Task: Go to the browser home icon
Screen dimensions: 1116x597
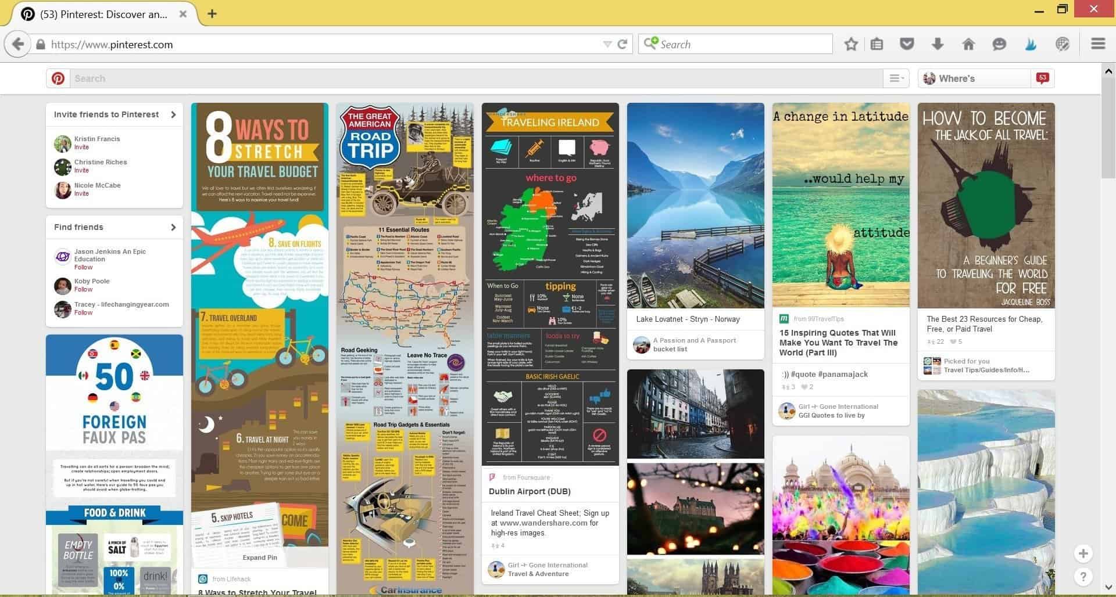Action: [968, 44]
